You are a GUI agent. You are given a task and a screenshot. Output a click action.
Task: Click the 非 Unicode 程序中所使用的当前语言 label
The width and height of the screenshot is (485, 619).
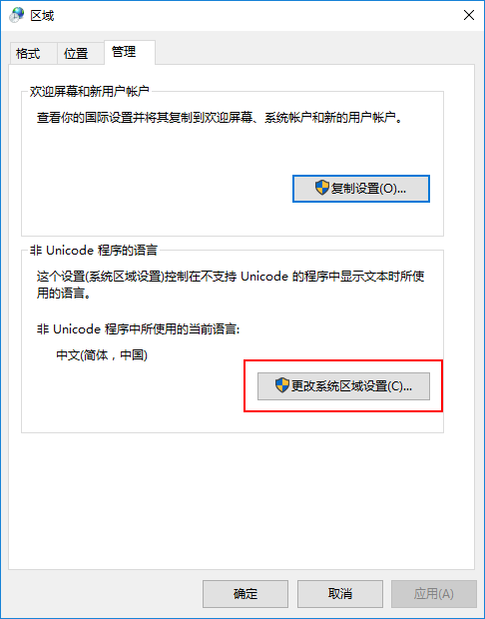tap(138, 329)
